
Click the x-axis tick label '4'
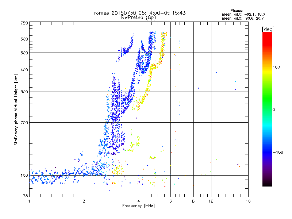pyautogui.click(x=139, y=201)
